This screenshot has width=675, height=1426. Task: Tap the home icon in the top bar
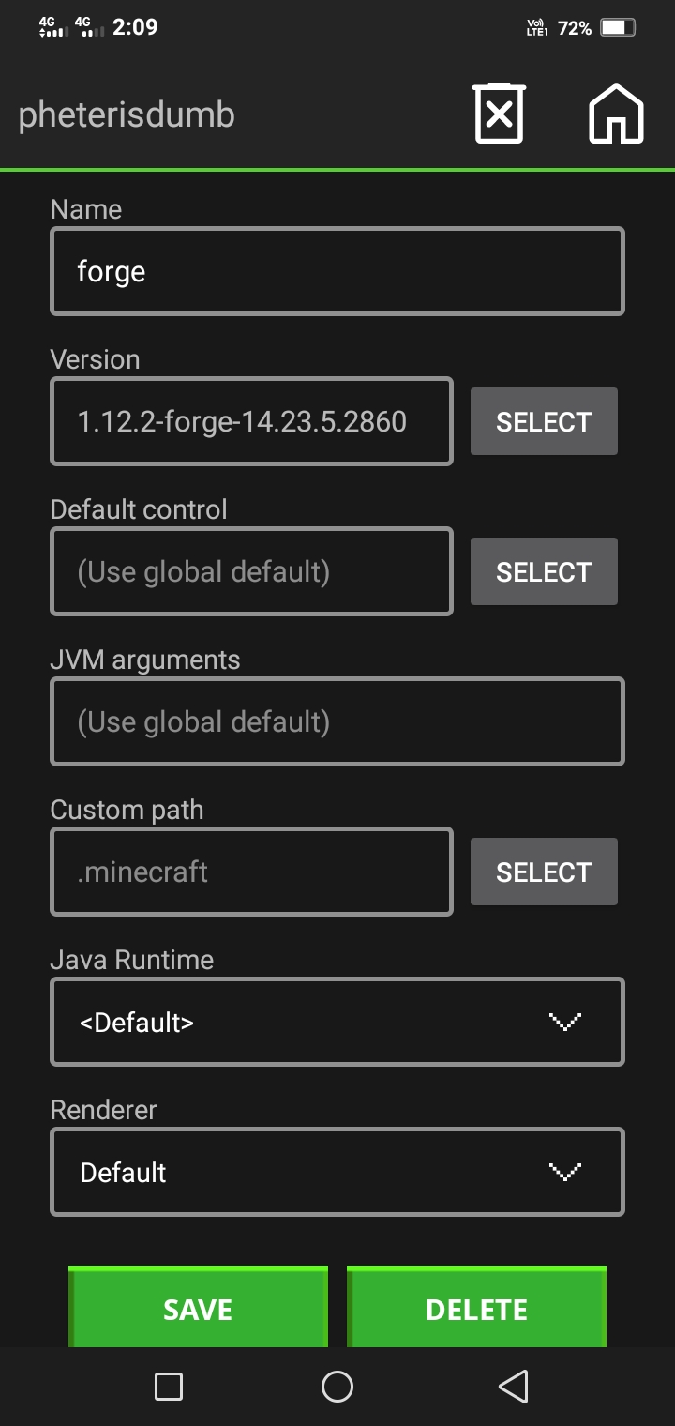coord(615,113)
